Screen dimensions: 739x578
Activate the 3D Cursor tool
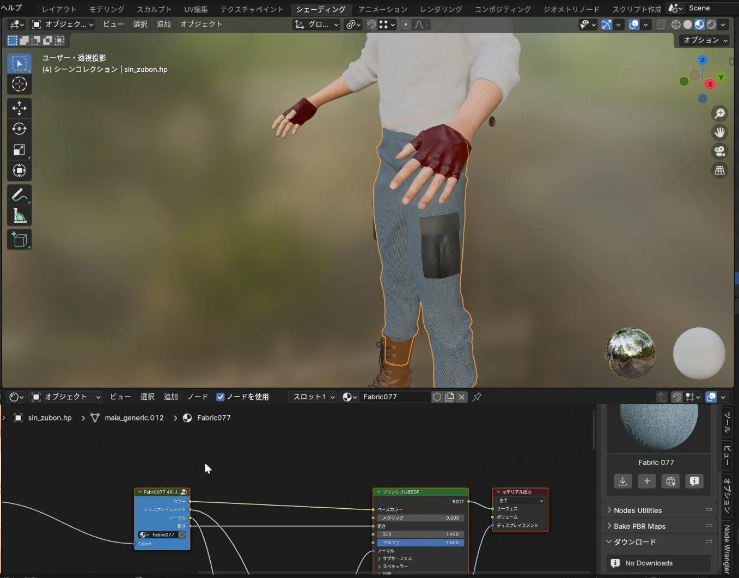tap(19, 84)
